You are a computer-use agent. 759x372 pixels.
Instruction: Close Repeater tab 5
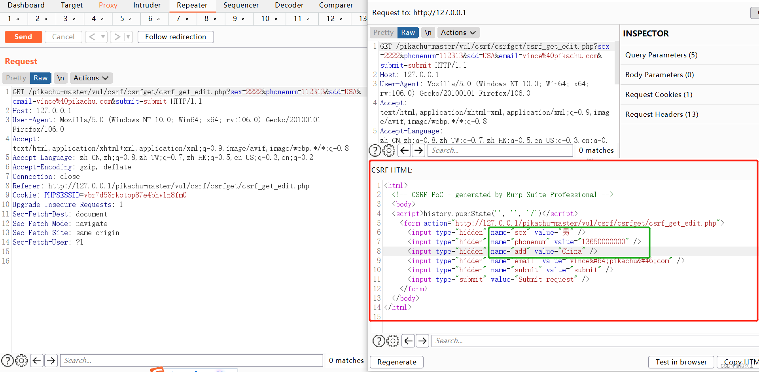tap(131, 19)
